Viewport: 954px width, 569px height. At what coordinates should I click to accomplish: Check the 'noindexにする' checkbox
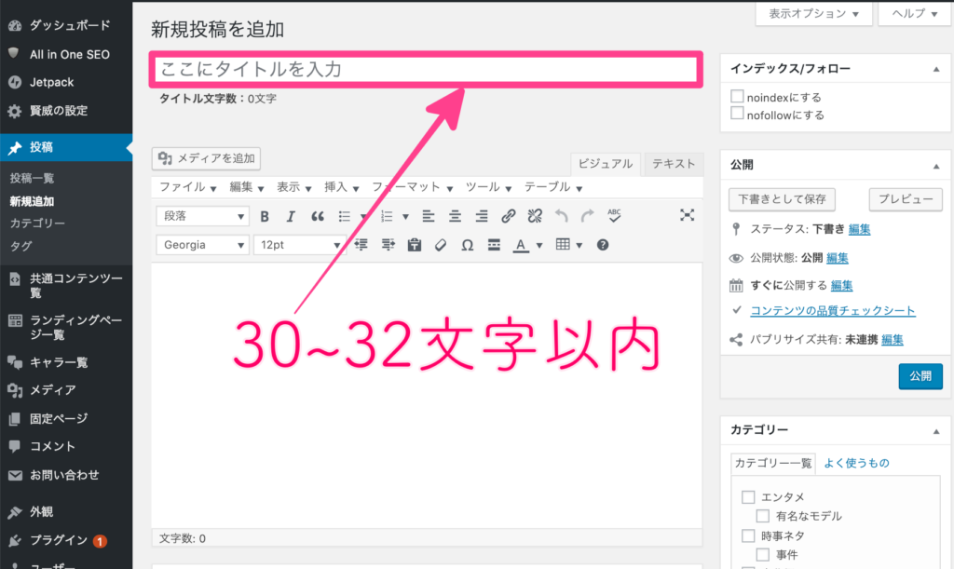[738, 97]
